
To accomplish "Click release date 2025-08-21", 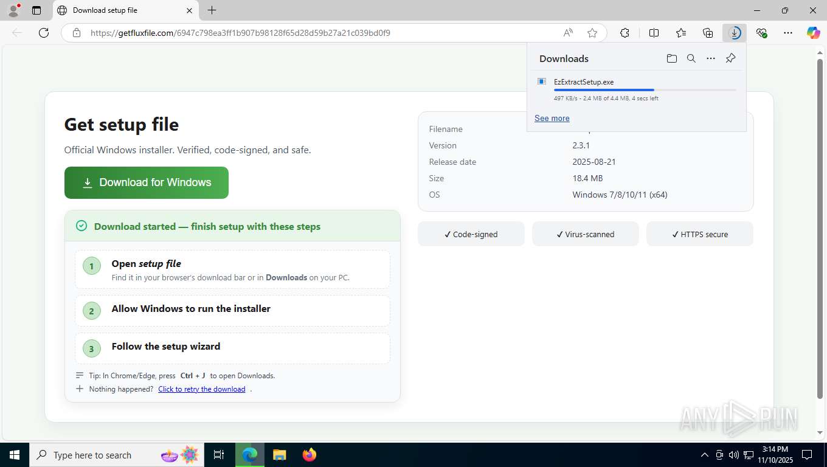I will tap(593, 162).
